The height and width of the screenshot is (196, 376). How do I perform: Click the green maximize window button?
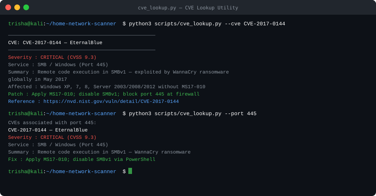tap(26, 7)
